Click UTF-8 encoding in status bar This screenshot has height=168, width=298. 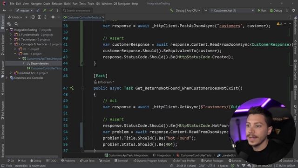pyautogui.click(x=211, y=166)
